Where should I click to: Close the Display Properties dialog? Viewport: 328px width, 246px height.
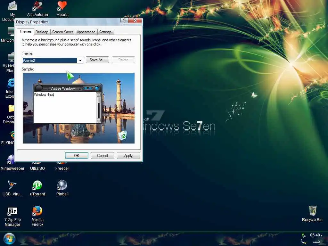[135, 20]
